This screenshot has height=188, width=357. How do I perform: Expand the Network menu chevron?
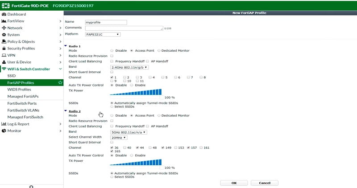click(60, 28)
